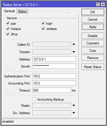Close the Radius Server window
This screenshot has width=107, height=126.
(103, 4)
